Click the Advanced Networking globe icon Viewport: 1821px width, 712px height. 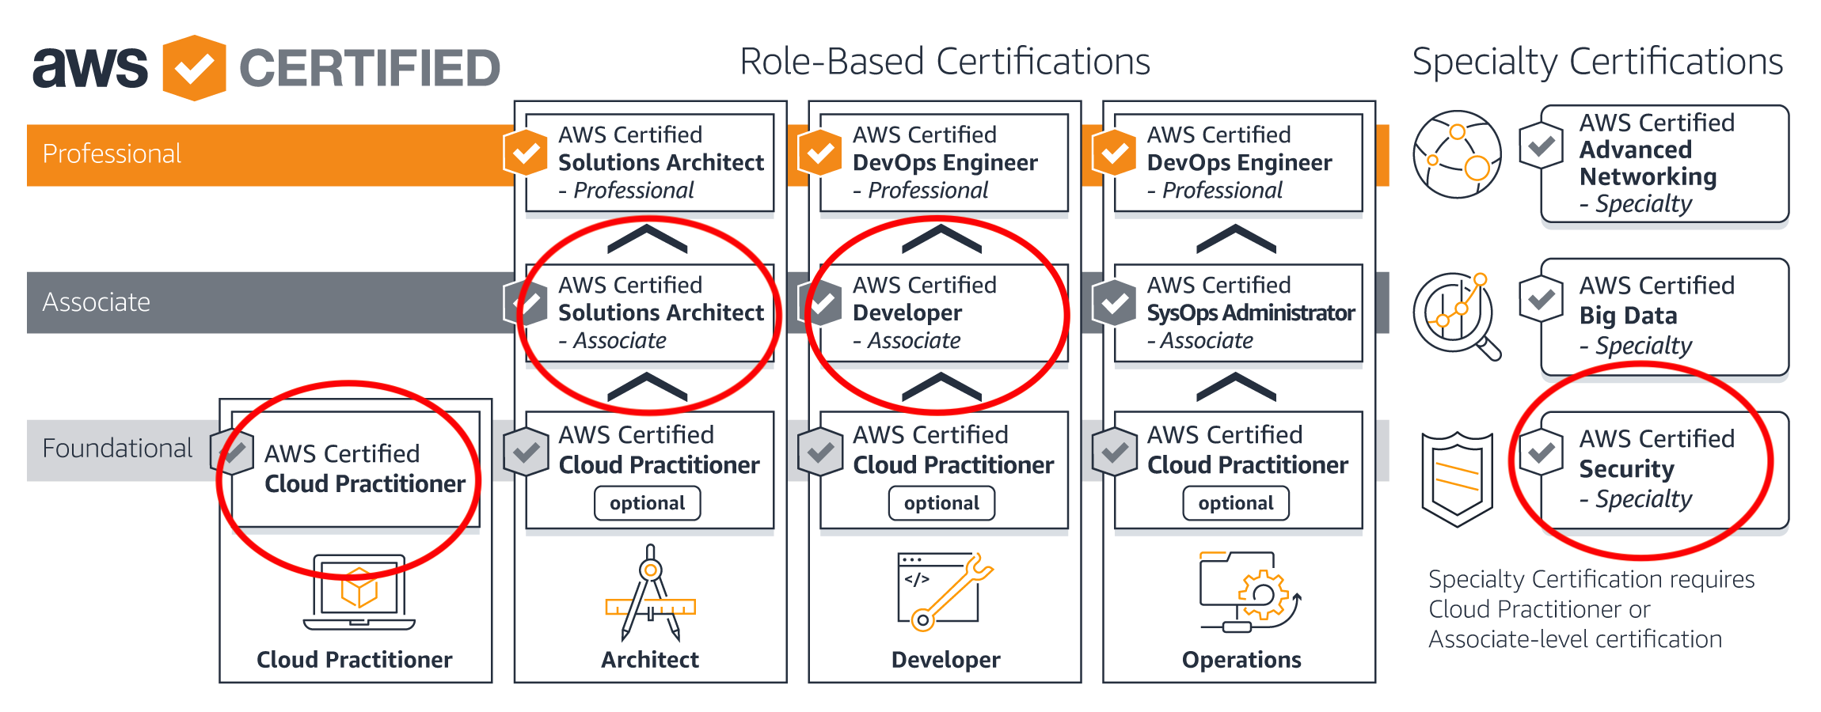pyautogui.click(x=1457, y=154)
